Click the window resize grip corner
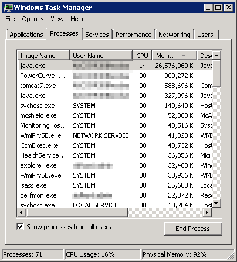This screenshot has height=262, width=237. pyautogui.click(x=231, y=256)
